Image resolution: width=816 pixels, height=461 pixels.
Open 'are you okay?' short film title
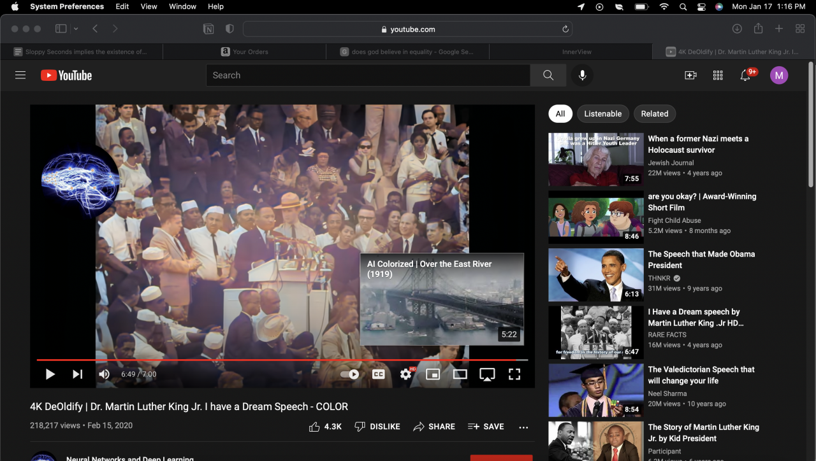[x=702, y=202]
